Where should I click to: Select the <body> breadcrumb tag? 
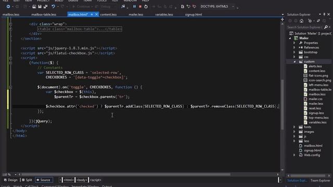click(82, 180)
